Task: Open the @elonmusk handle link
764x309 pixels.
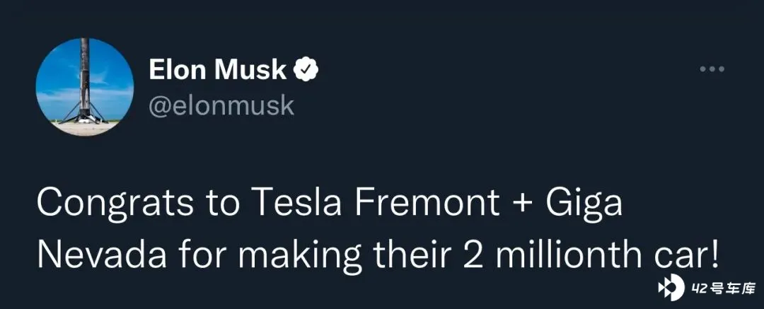Action: point(221,105)
